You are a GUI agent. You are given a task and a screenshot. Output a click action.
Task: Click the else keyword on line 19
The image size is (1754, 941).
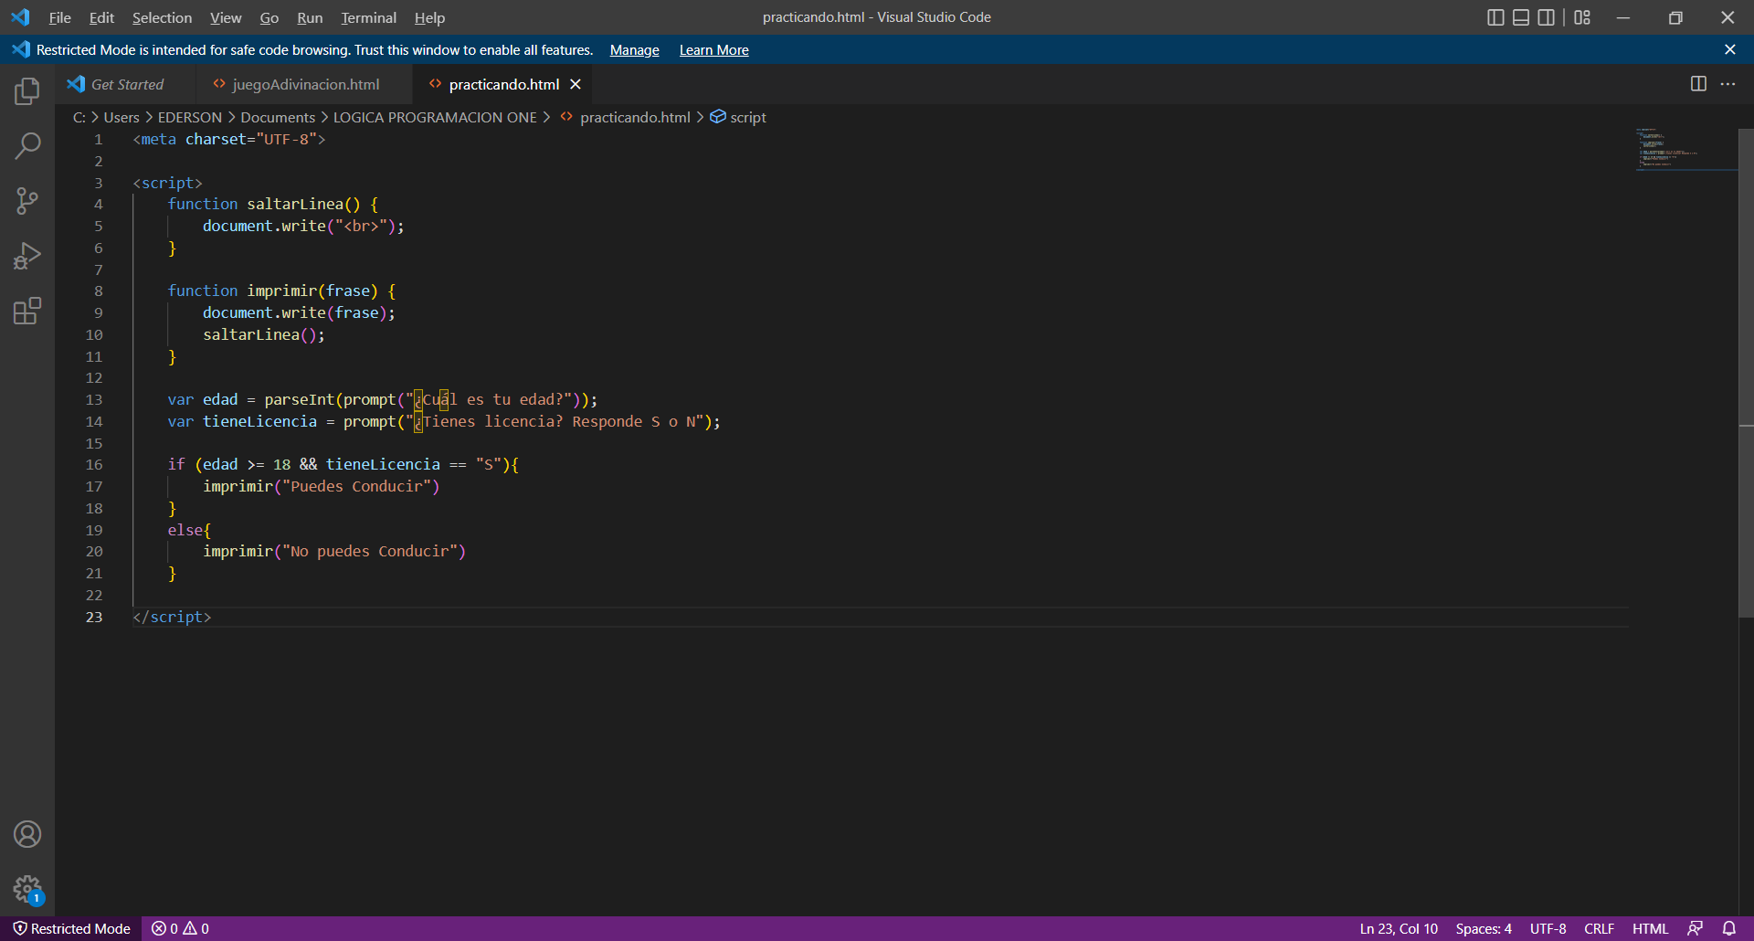coord(185,530)
